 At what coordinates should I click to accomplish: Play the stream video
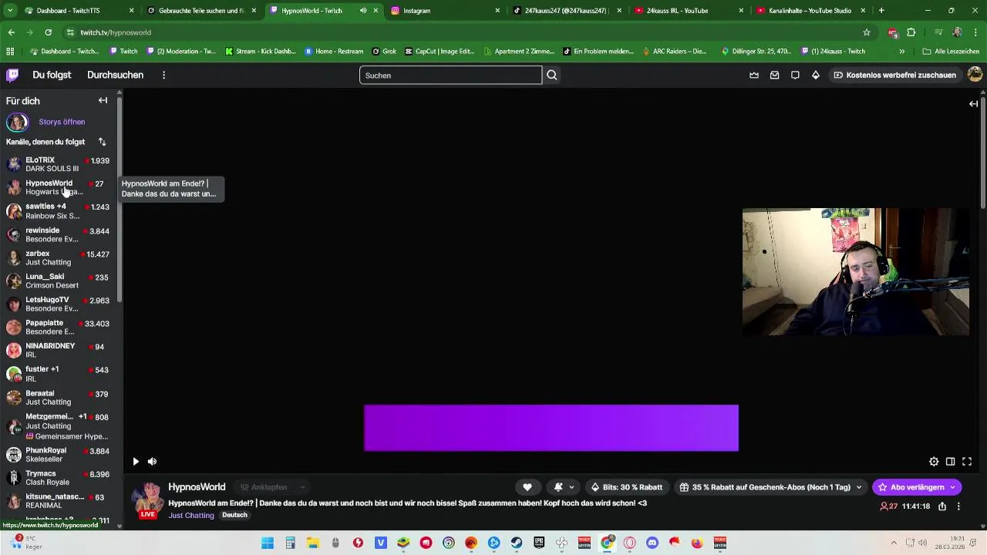click(x=136, y=462)
